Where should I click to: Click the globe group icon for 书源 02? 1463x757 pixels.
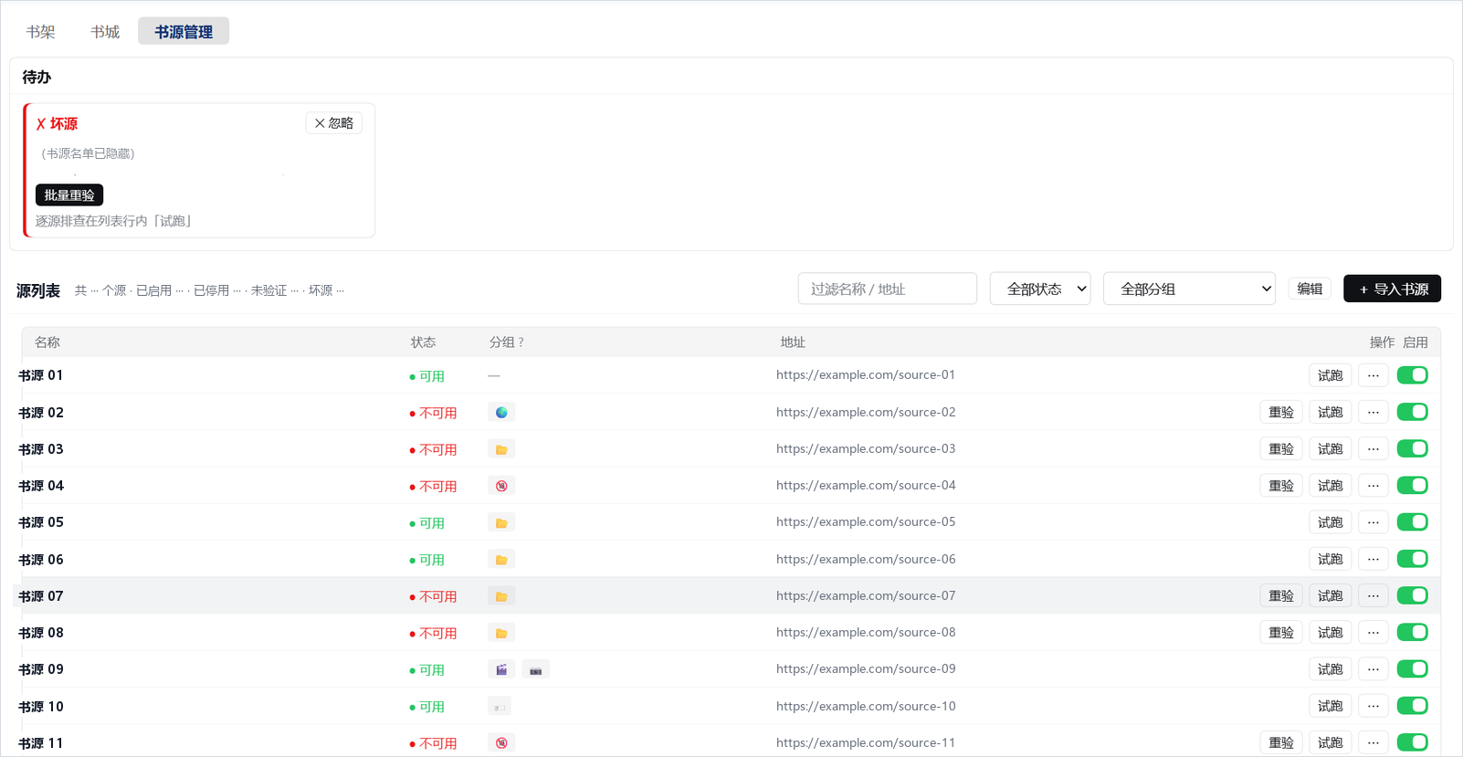pos(501,413)
